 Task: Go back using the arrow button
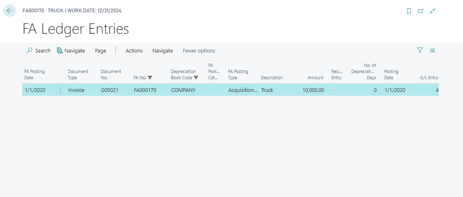coord(9,11)
